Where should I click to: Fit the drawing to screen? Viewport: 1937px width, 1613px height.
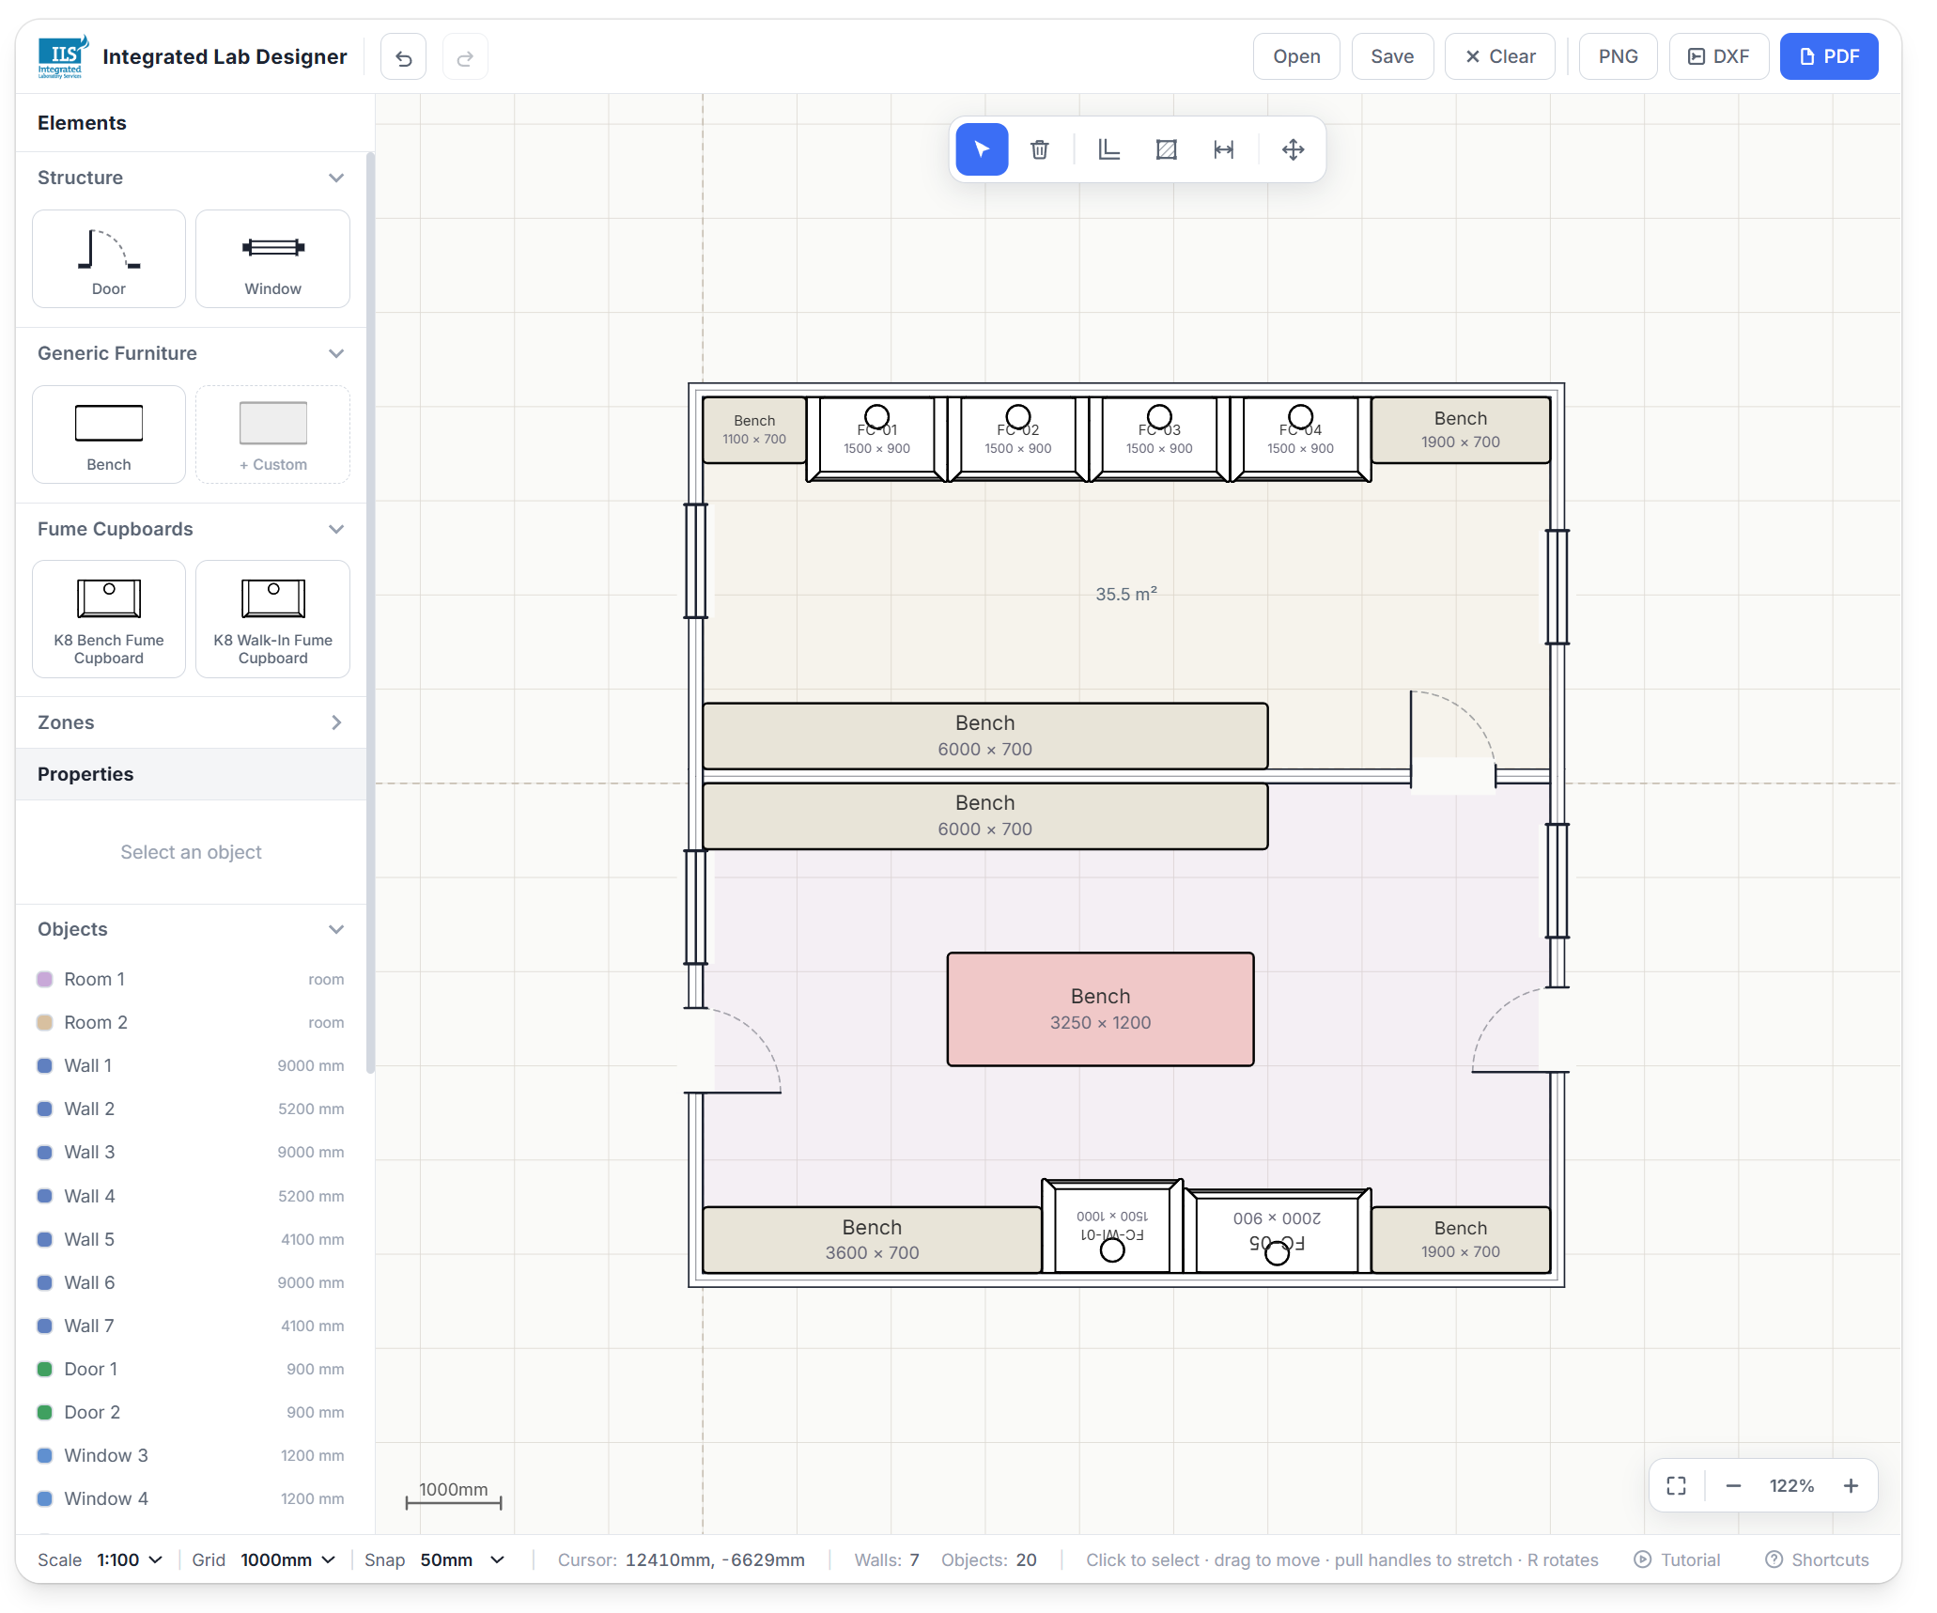[1677, 1485]
